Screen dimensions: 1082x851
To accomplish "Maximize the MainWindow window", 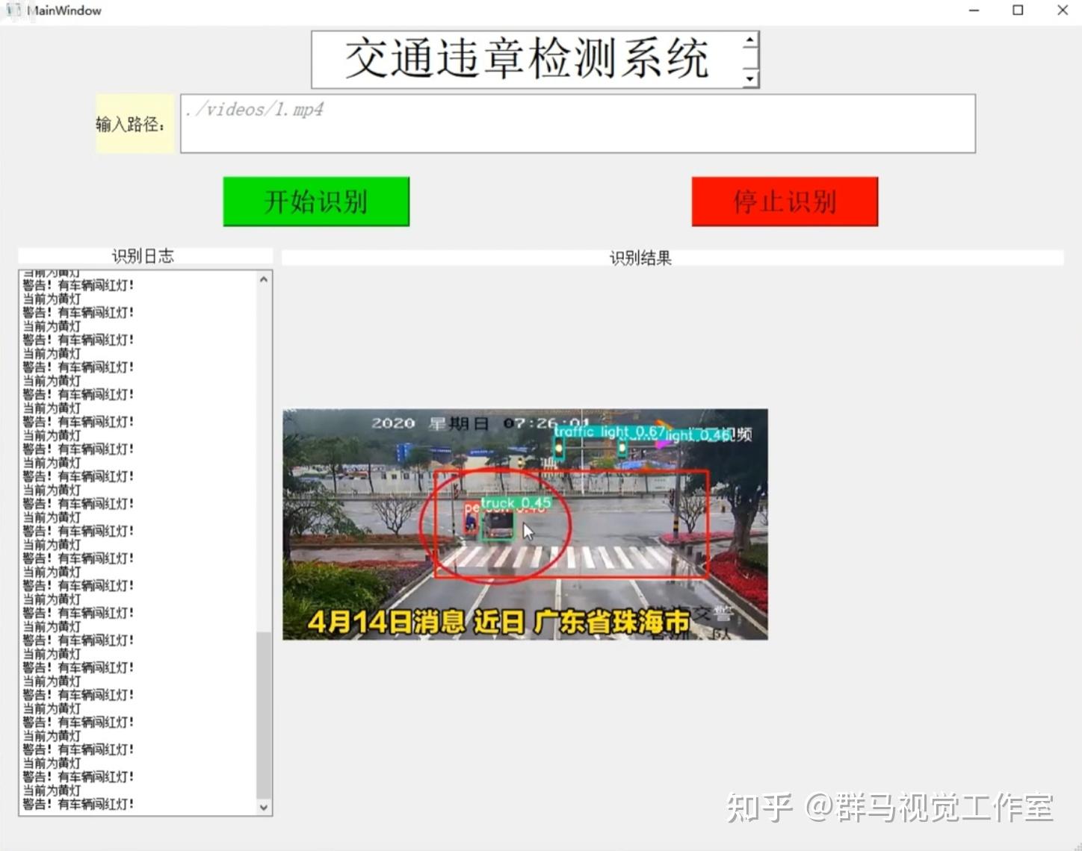I will pyautogui.click(x=1018, y=10).
